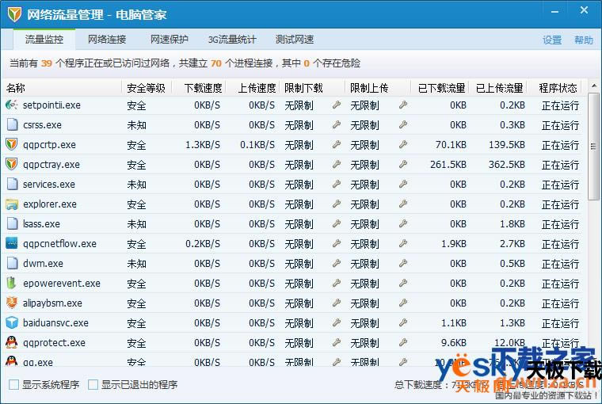Click the explorer.exe program icon

(x=12, y=204)
